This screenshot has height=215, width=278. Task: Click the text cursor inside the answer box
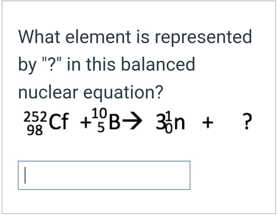click(25, 175)
